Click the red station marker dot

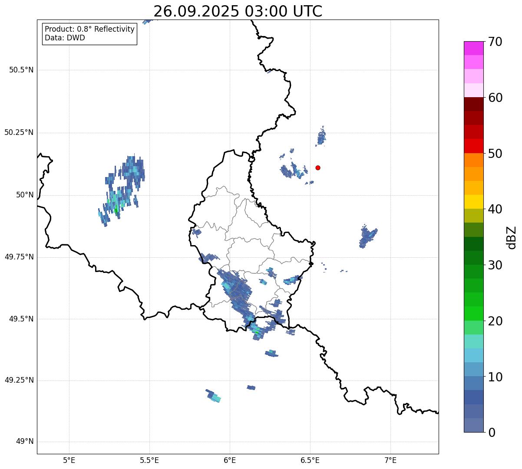click(x=318, y=167)
